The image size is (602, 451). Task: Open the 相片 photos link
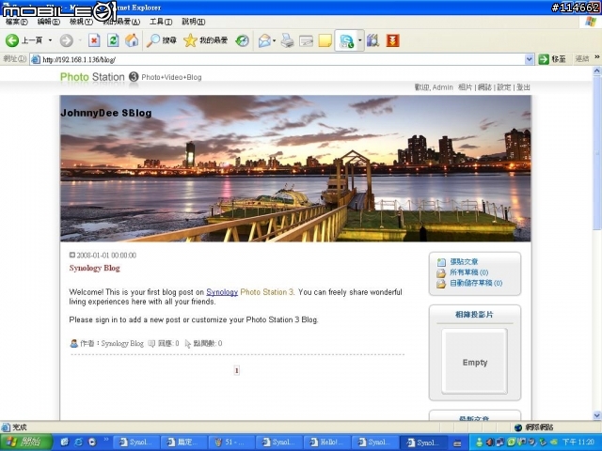(465, 87)
